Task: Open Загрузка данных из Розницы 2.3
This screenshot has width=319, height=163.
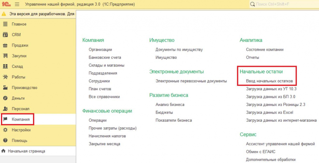Action: point(275,105)
